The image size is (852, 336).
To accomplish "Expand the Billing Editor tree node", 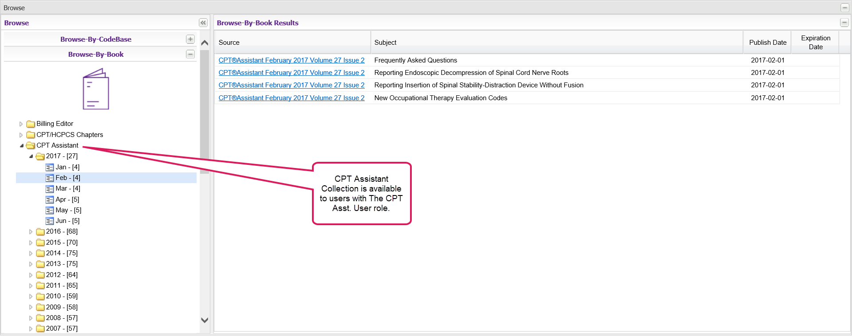I will tap(21, 124).
